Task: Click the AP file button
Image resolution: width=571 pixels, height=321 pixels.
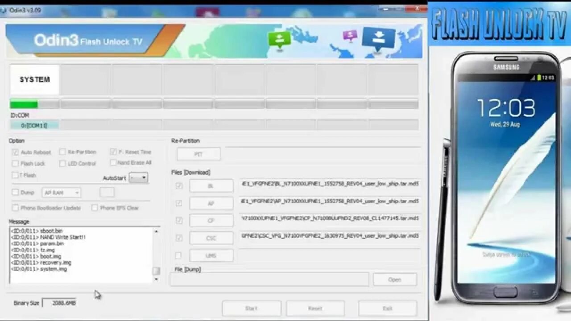Action: (x=211, y=203)
